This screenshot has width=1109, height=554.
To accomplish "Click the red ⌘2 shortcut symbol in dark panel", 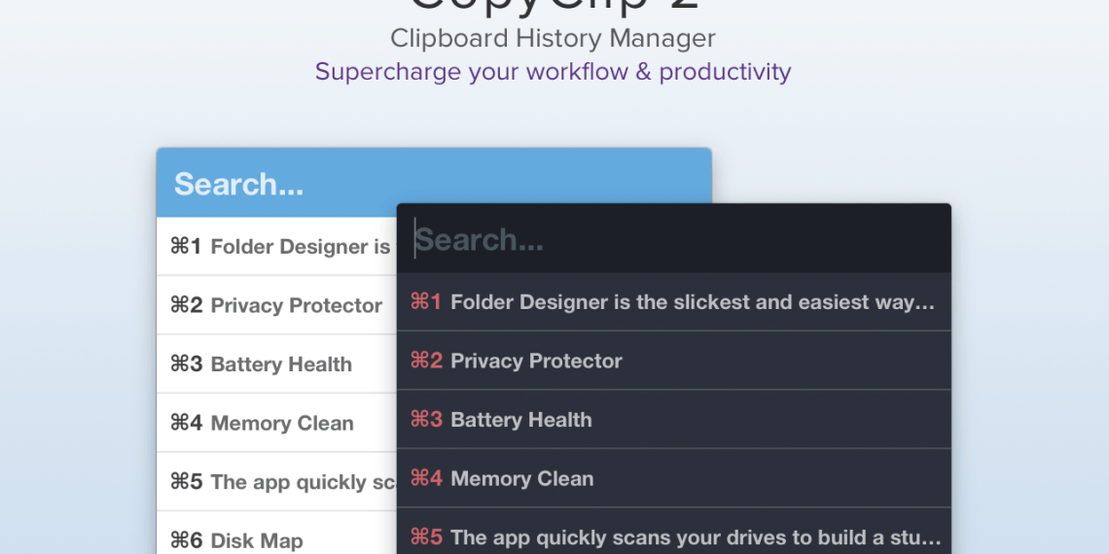I will (x=426, y=361).
